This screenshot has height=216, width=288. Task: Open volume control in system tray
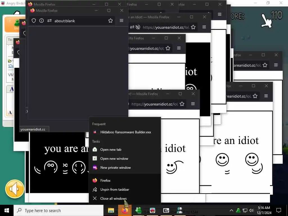click(251, 210)
